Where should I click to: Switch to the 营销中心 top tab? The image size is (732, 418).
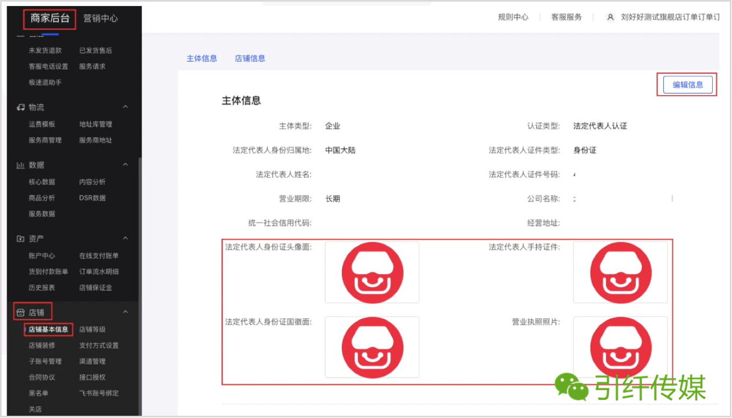click(100, 18)
